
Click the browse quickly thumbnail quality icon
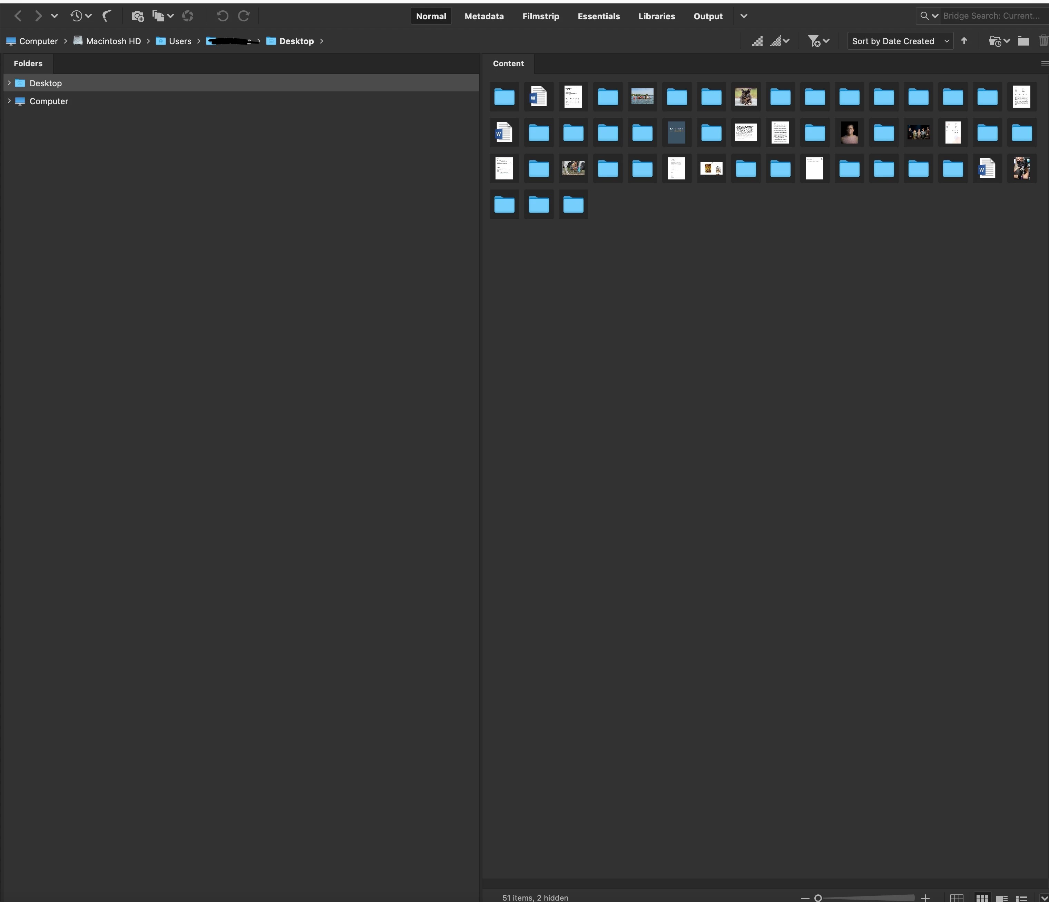tap(757, 41)
